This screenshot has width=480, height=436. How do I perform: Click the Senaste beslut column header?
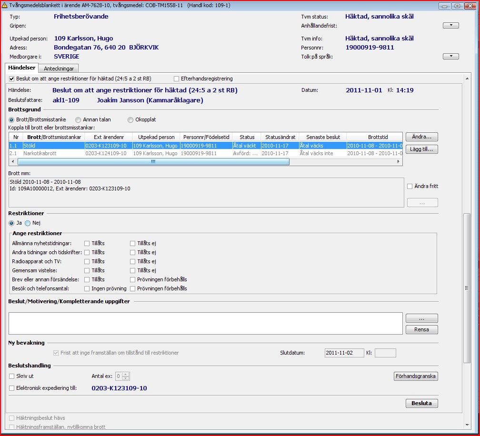click(x=323, y=137)
